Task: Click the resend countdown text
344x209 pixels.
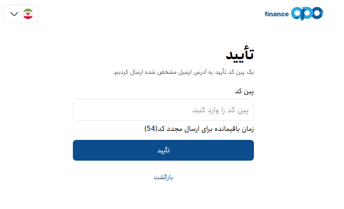Action: [x=199, y=129]
